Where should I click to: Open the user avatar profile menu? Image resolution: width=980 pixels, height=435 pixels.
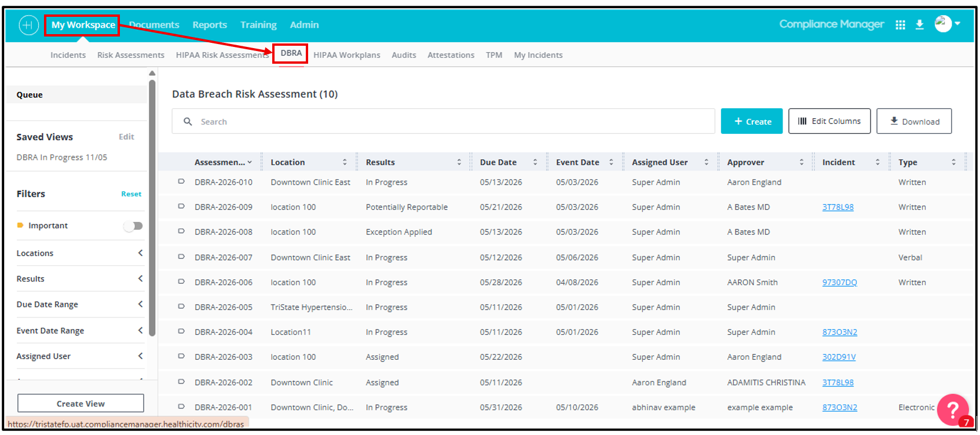(948, 24)
